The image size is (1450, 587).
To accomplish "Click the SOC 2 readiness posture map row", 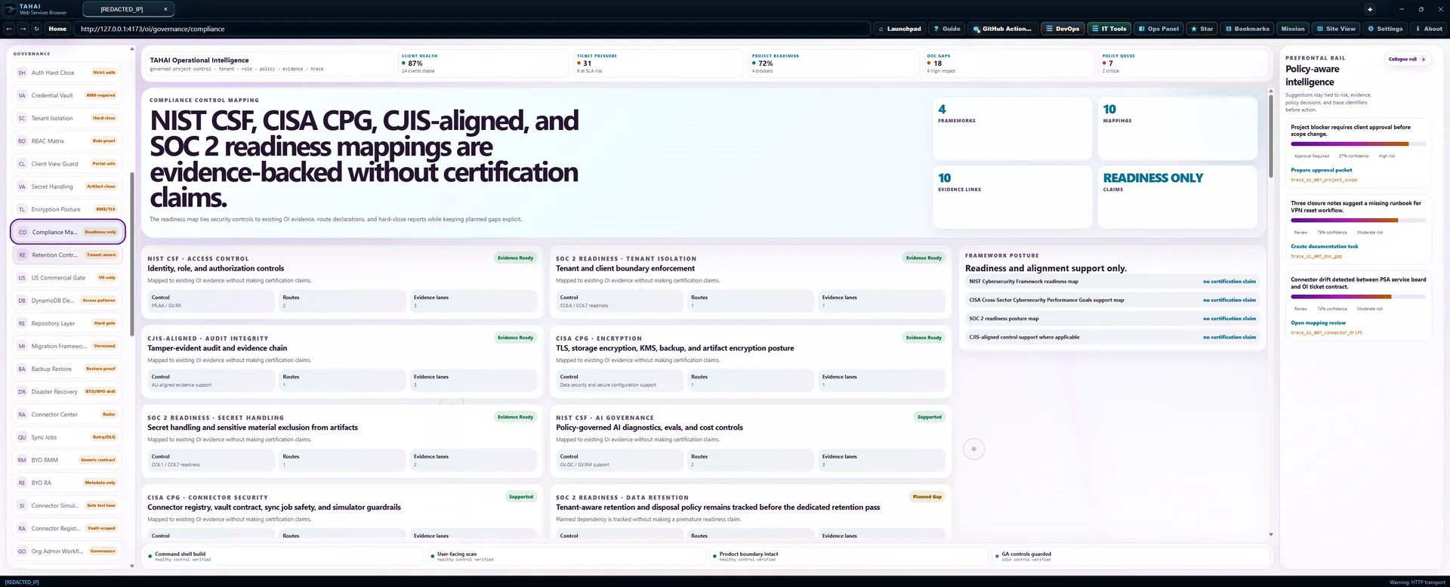I will [1112, 318].
